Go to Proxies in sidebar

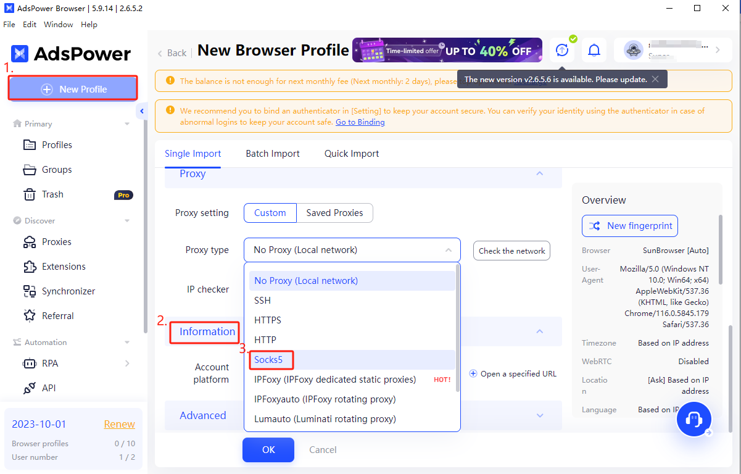click(x=56, y=242)
